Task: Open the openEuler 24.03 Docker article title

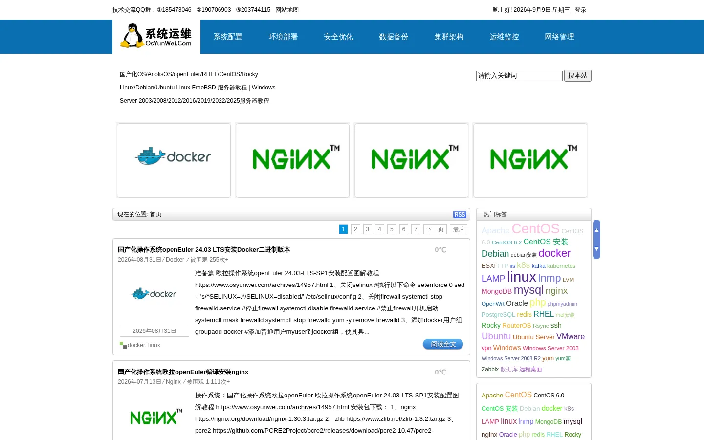Action: [x=204, y=250]
